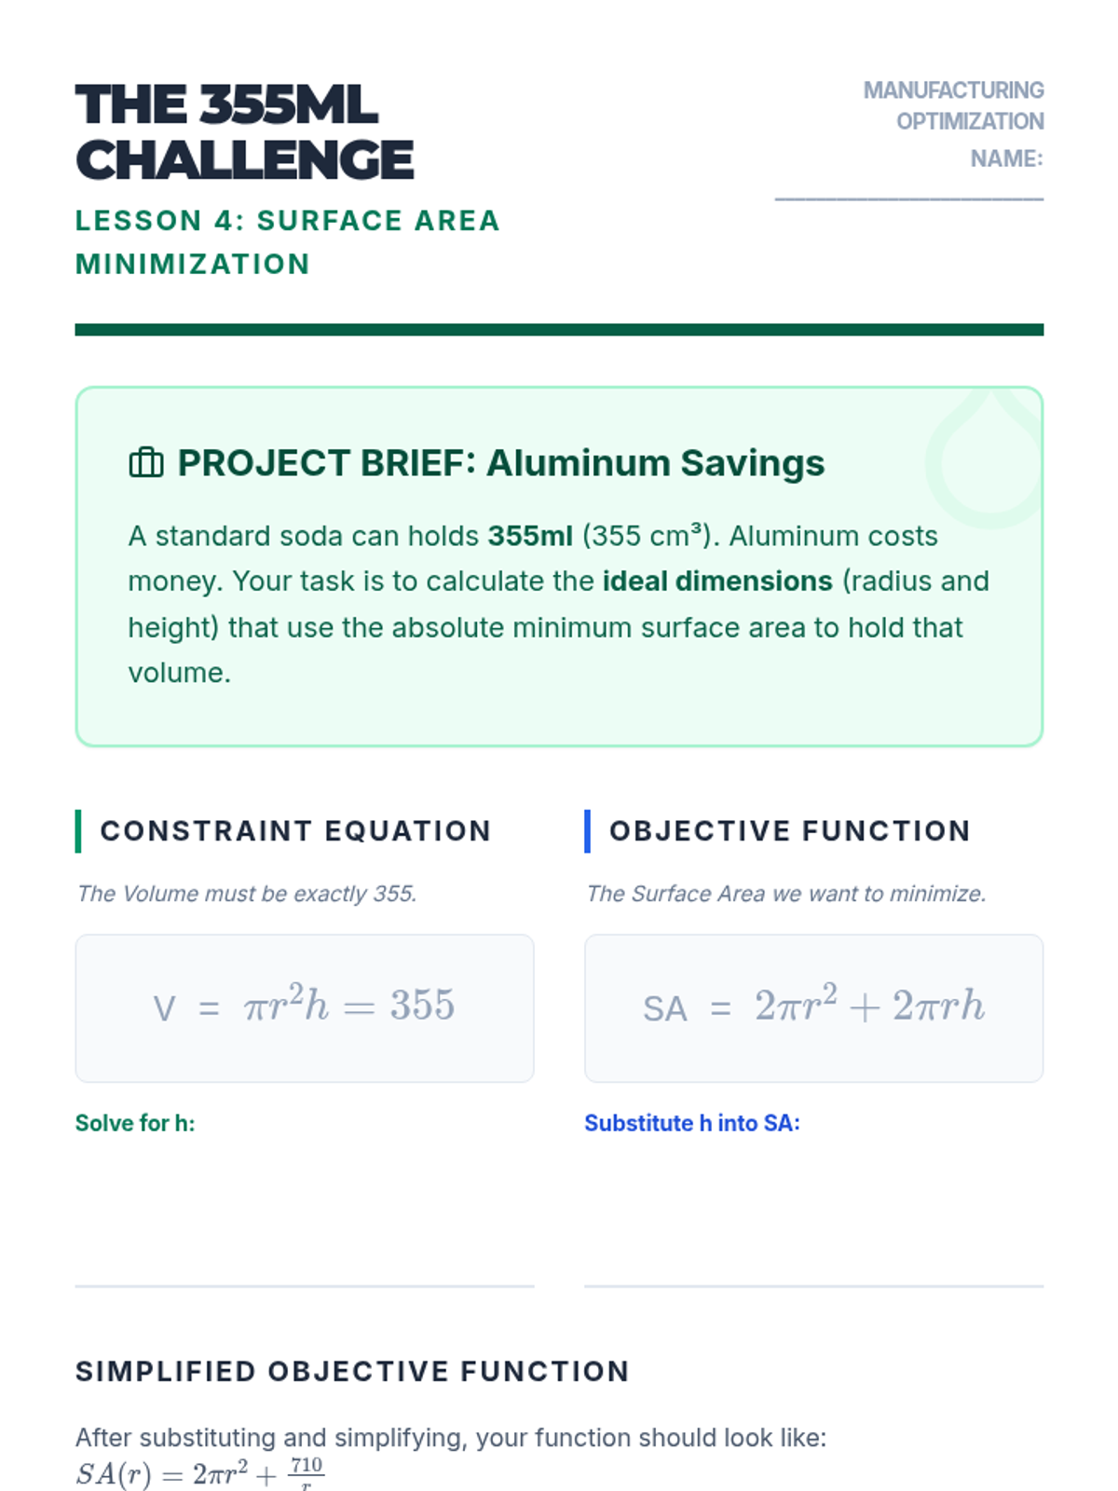Screen dimensions: 1118x1491
Task: Click the "Manufacturing Optimization" header label
Action: point(953,105)
